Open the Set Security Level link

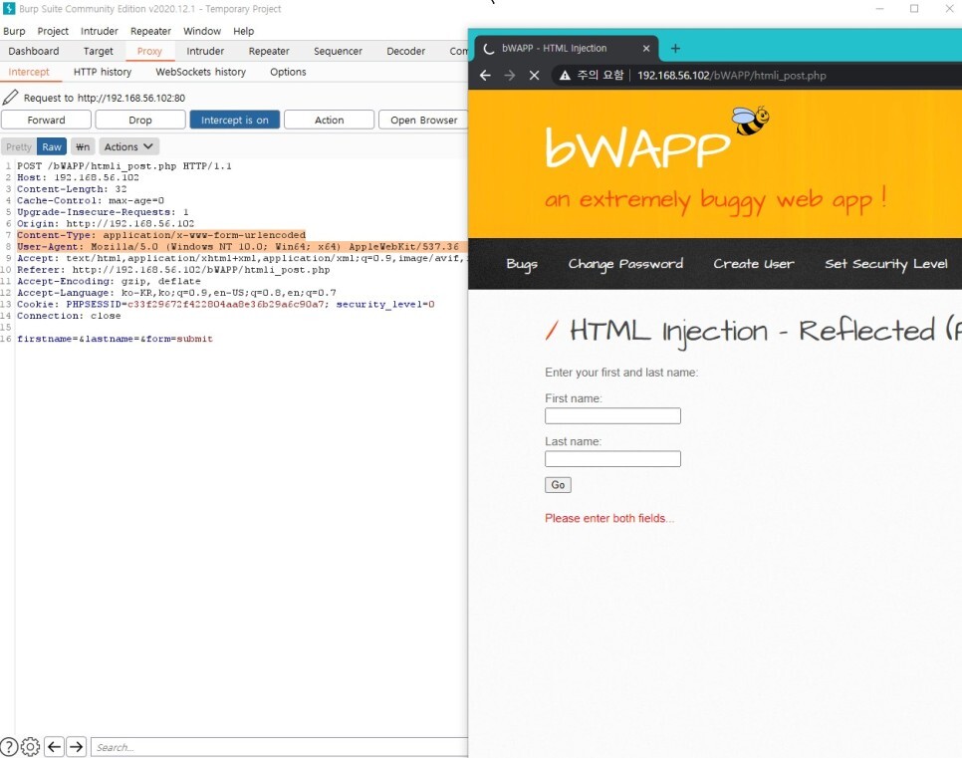pos(886,264)
